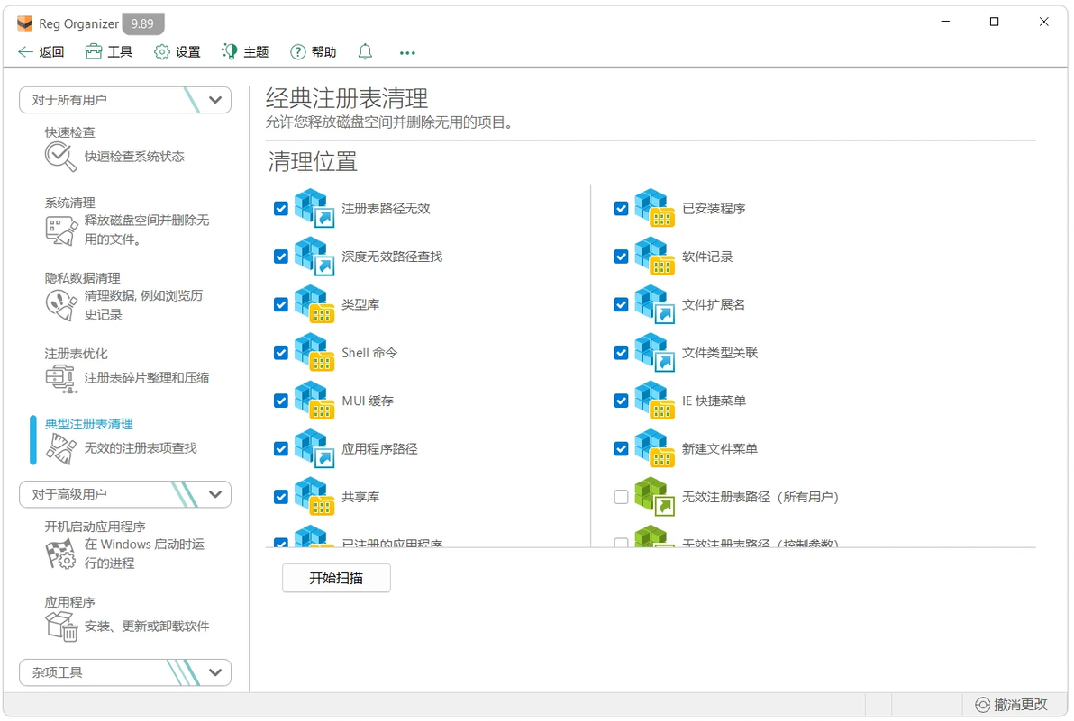
Task: Click 撤消更改 in status bar
Action: pos(1012,705)
